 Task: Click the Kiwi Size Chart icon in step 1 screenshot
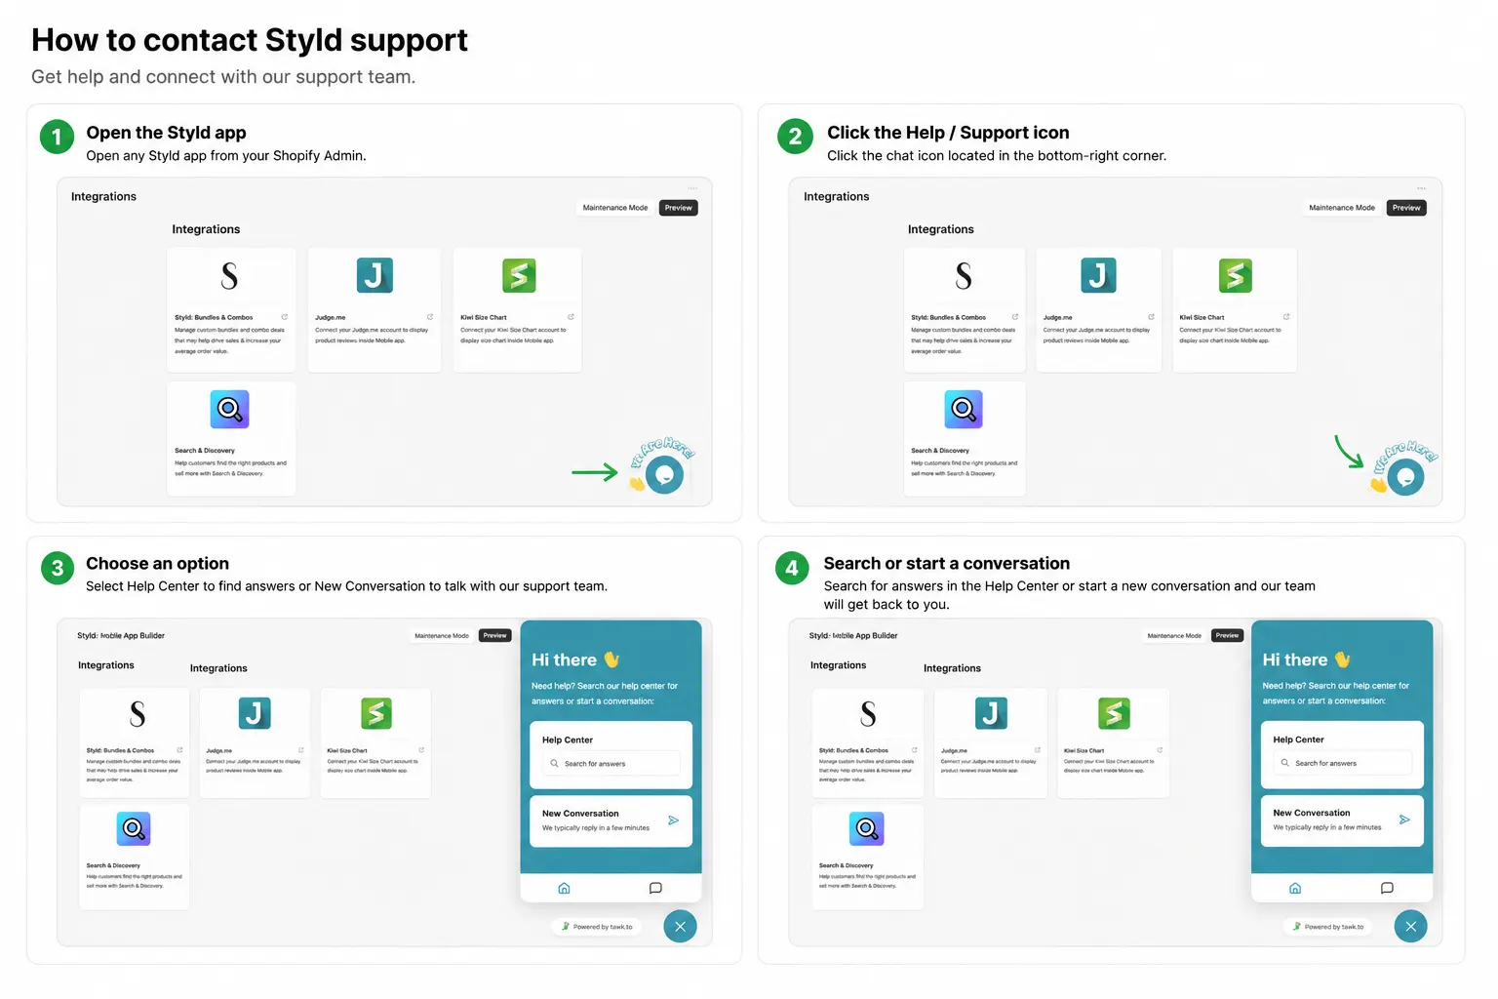tap(519, 276)
